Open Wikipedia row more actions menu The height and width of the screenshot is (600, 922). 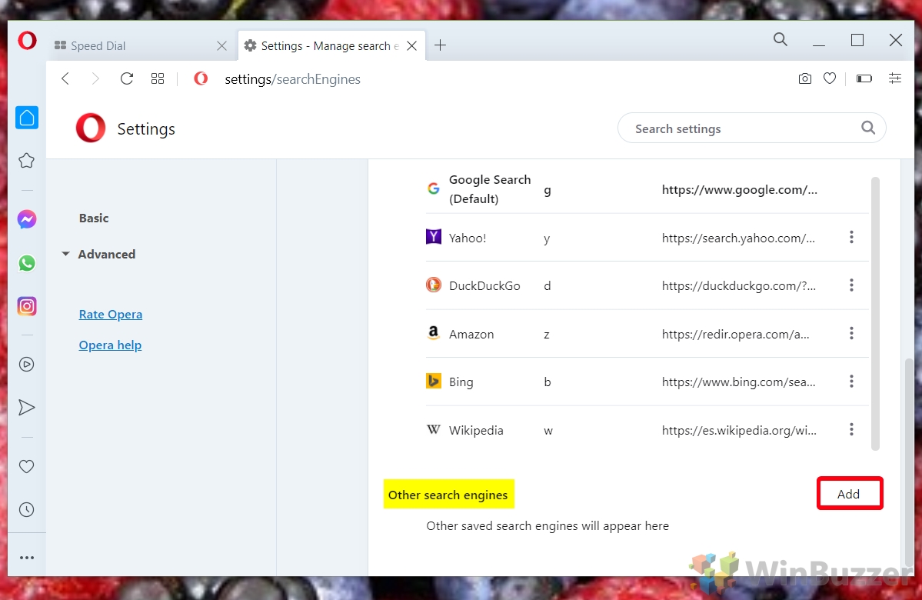pos(851,429)
